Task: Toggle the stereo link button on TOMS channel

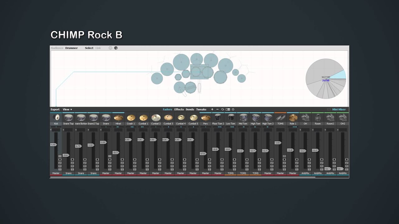Action: (x=284, y=156)
